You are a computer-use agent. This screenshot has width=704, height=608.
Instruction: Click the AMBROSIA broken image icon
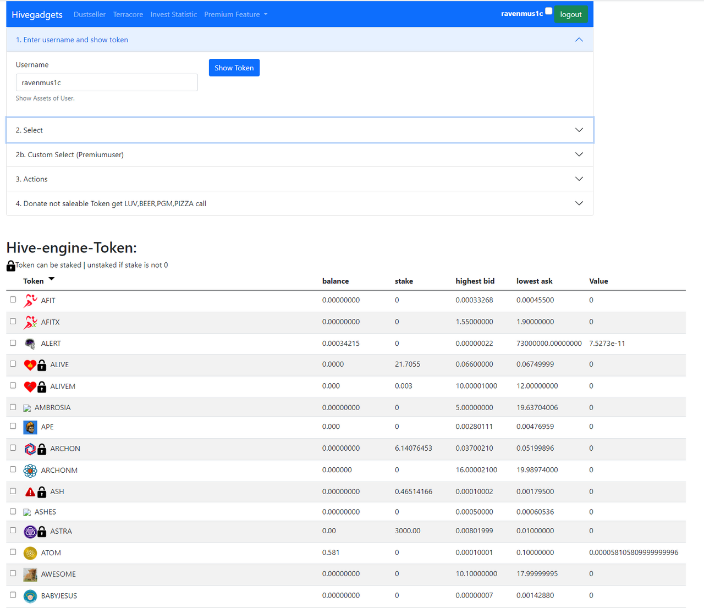click(x=27, y=408)
